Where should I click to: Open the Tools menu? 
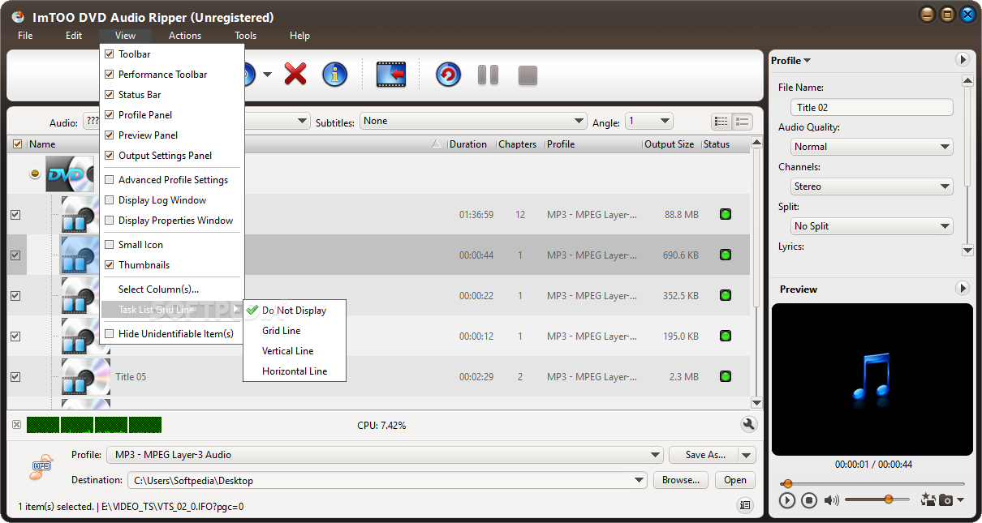click(245, 36)
